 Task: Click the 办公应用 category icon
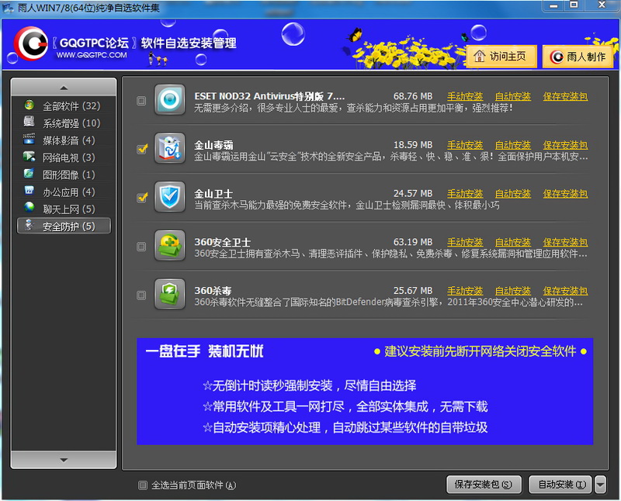tap(29, 191)
